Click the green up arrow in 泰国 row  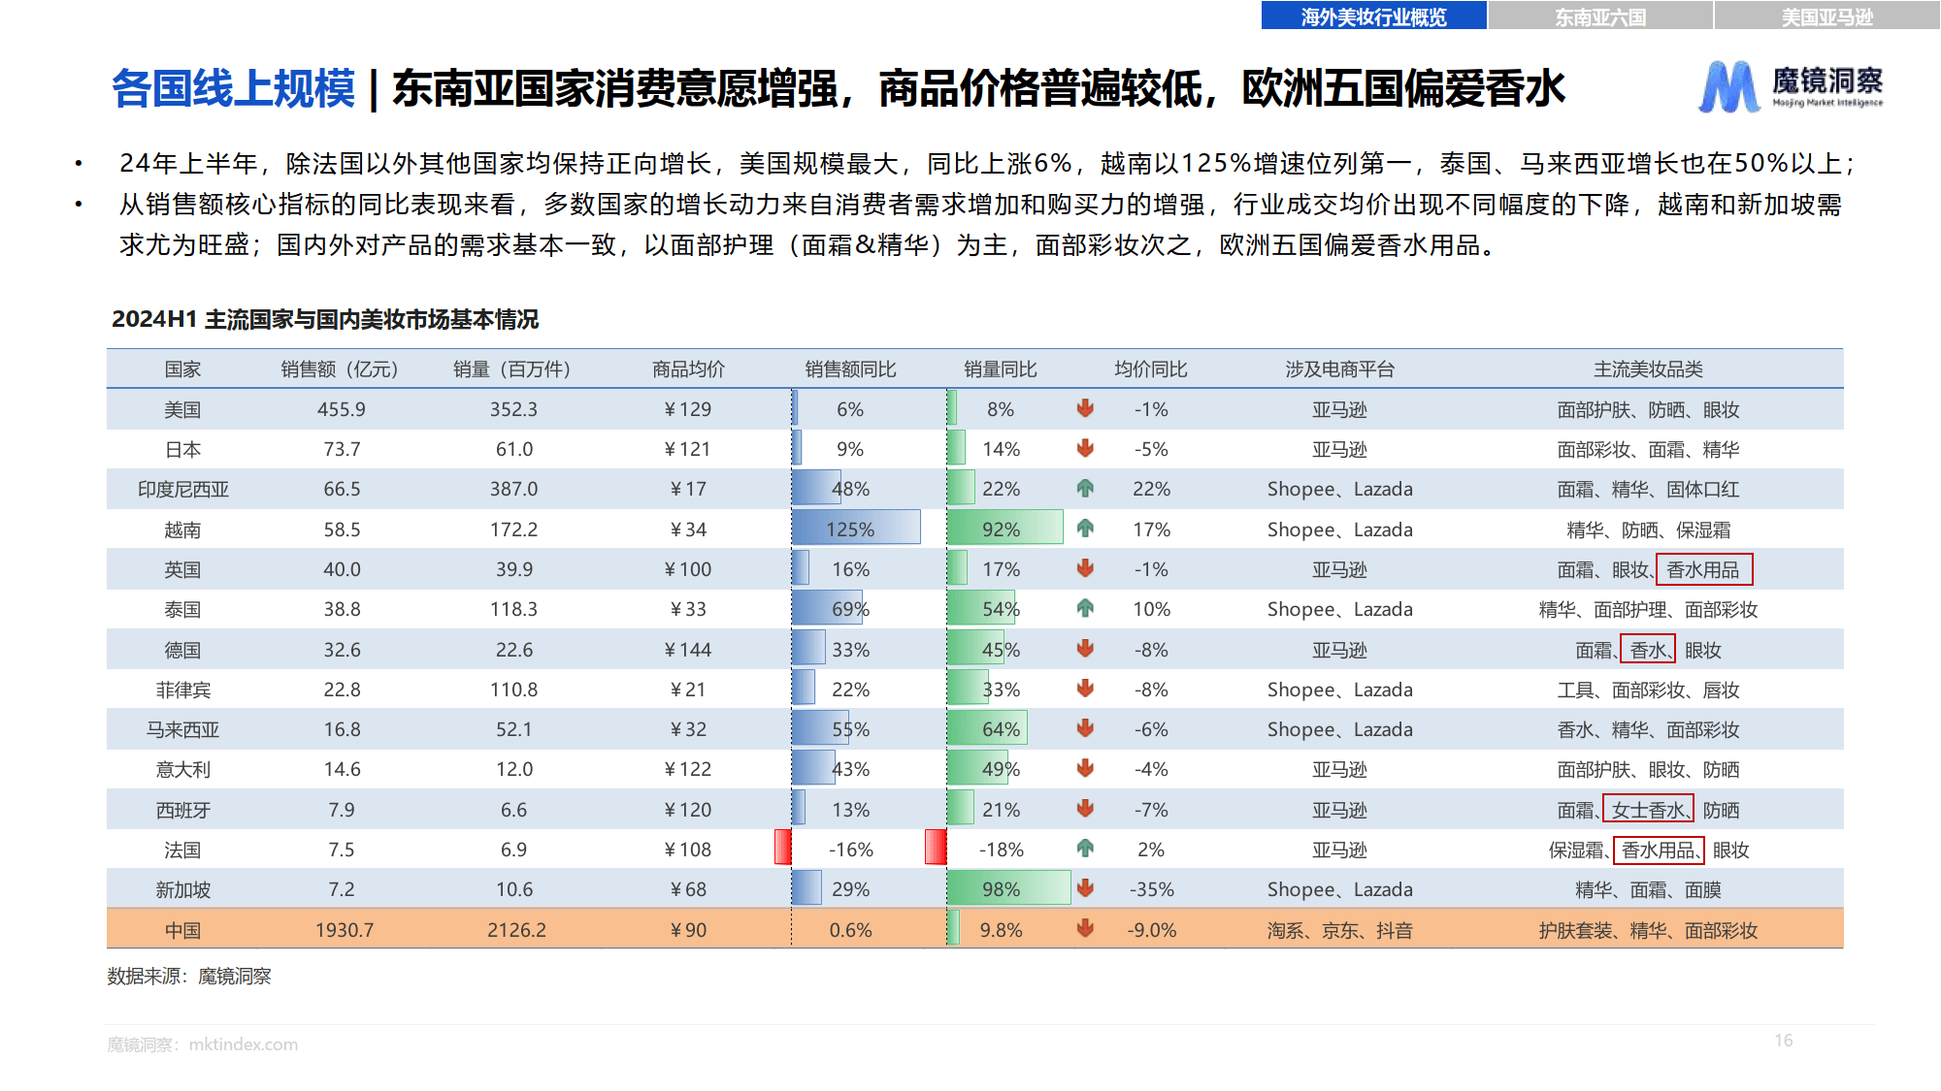click(x=1085, y=608)
